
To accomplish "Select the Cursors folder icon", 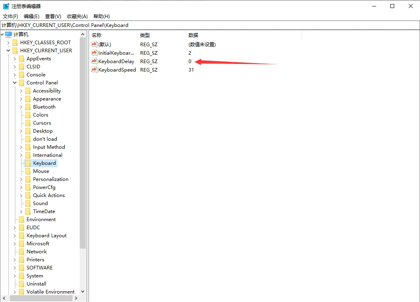I will click(28, 123).
